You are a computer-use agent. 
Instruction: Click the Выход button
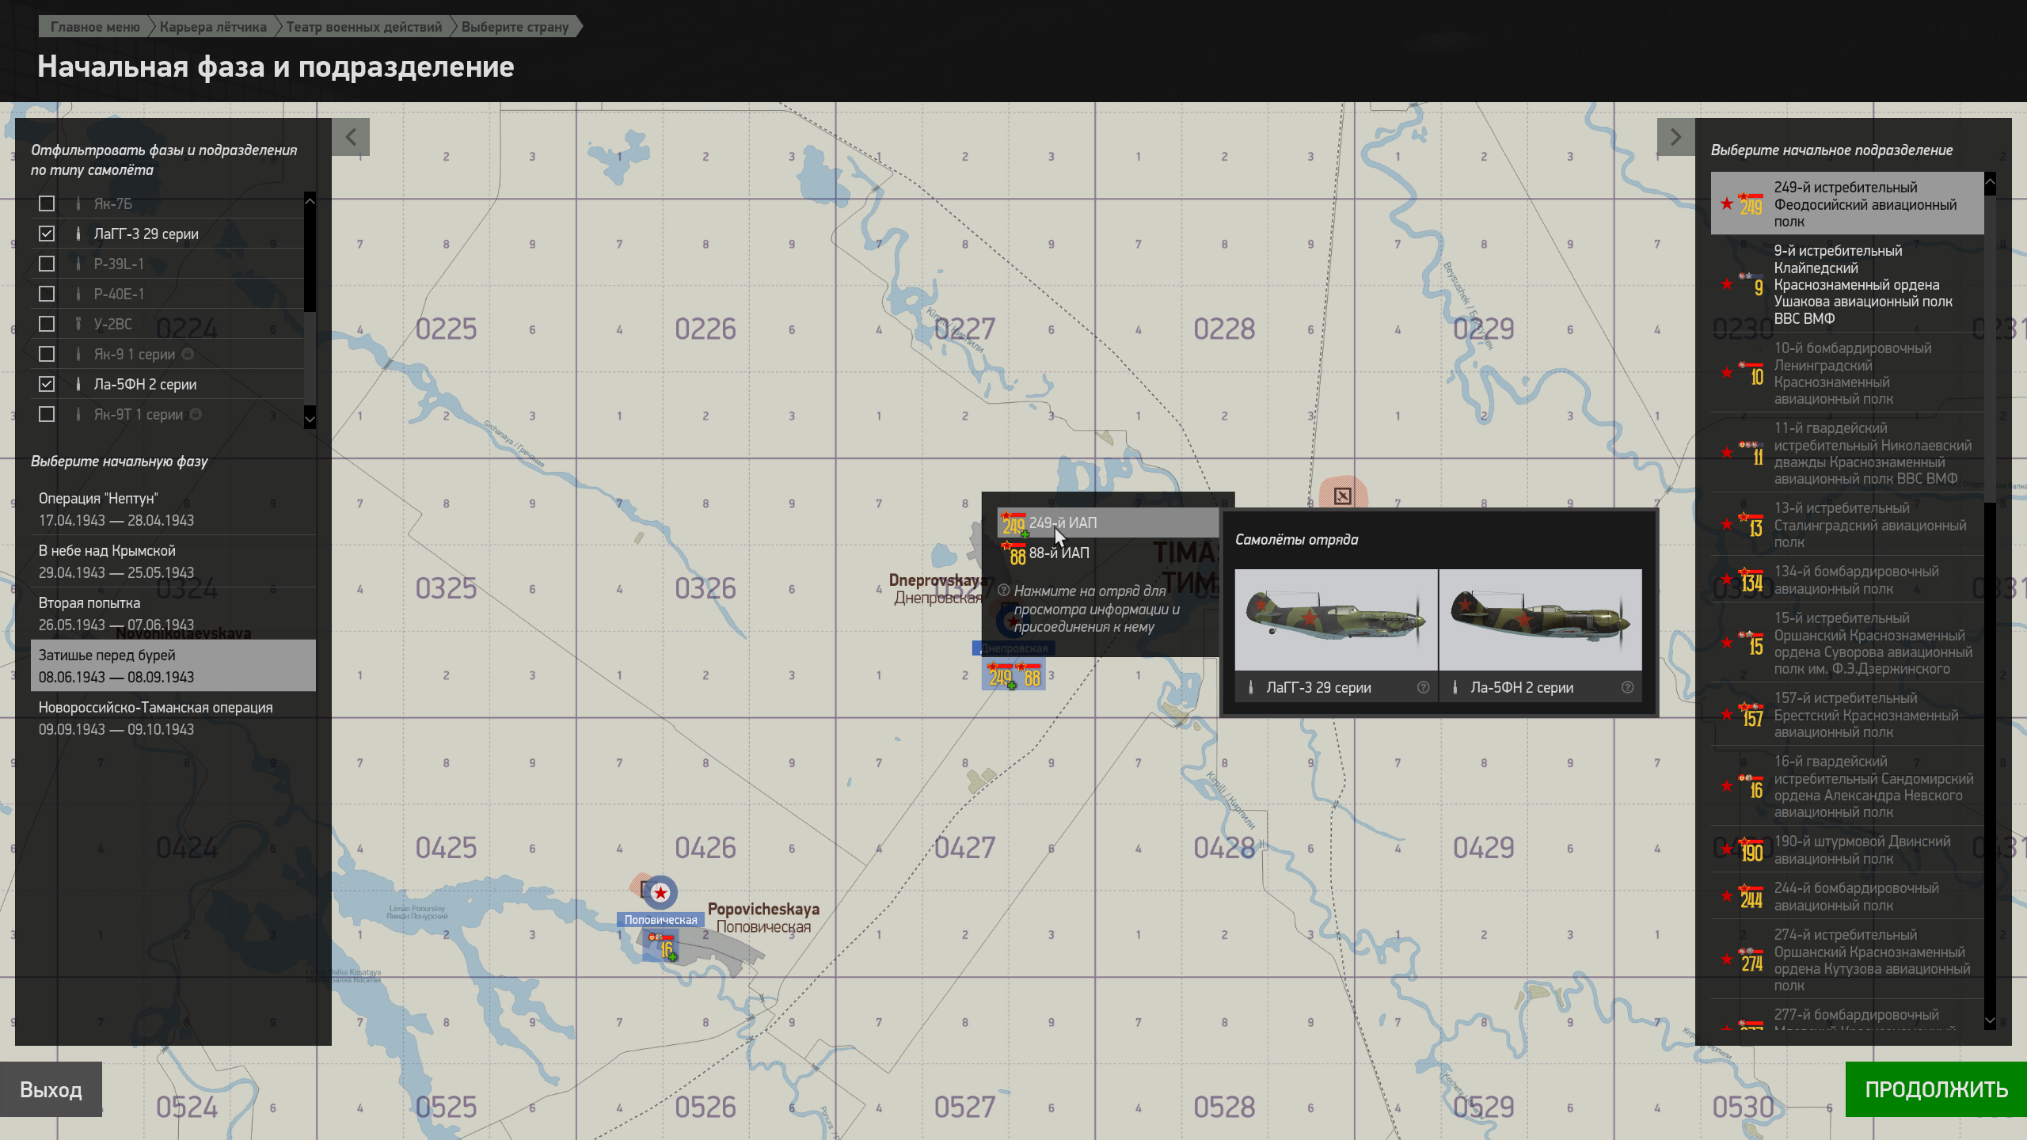(x=51, y=1089)
